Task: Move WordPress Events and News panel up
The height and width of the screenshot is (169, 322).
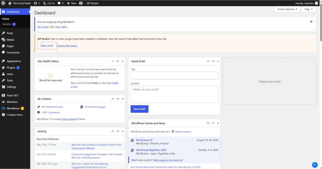Action: tap(208, 123)
